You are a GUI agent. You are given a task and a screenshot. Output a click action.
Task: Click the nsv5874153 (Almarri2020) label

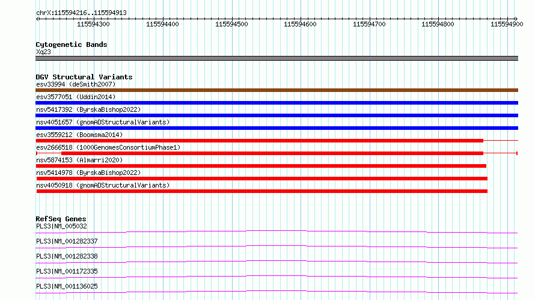79,160
